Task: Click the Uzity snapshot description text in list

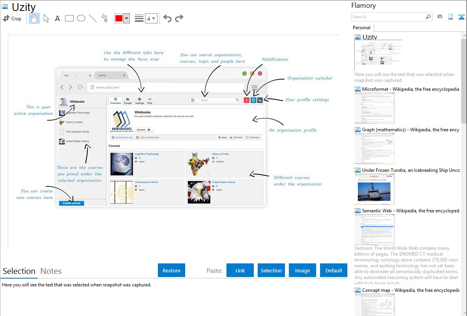Action: [x=404, y=77]
